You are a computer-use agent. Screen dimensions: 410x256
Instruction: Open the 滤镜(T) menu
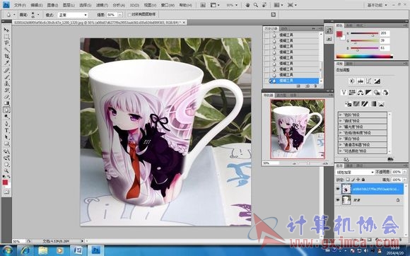(102, 5)
